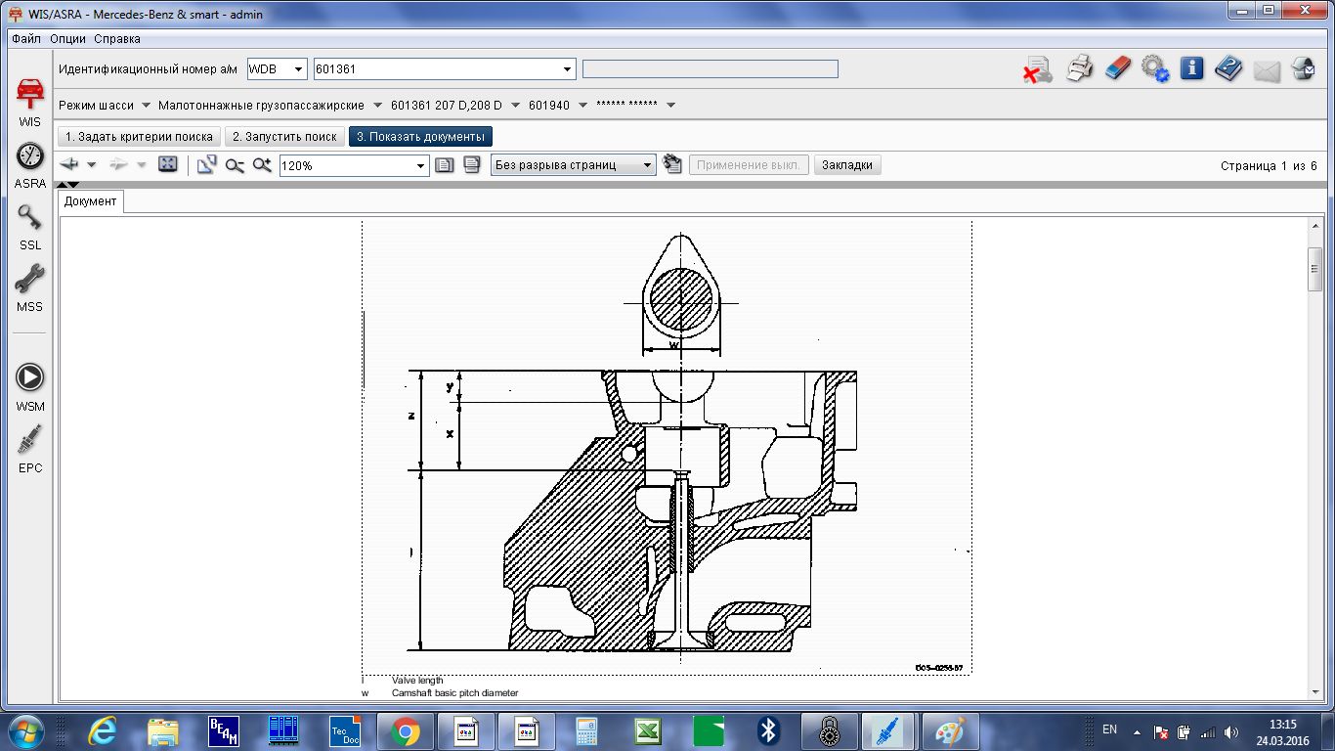The height and width of the screenshot is (751, 1335).
Task: Open the 120% zoom level dropdown
Action: (x=421, y=166)
